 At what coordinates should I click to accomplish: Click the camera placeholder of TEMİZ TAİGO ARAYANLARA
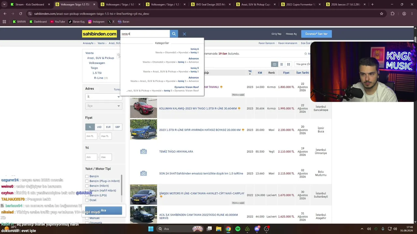coord(143,151)
